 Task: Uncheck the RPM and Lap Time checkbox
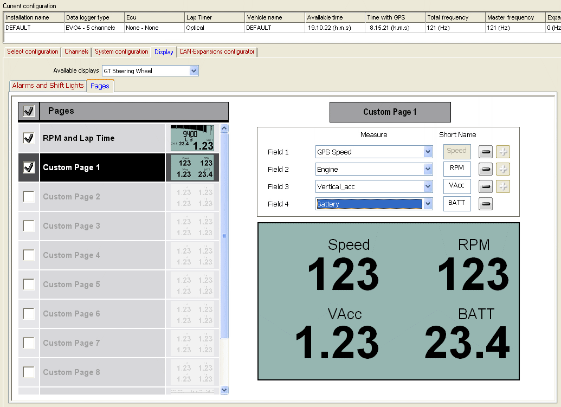point(29,138)
